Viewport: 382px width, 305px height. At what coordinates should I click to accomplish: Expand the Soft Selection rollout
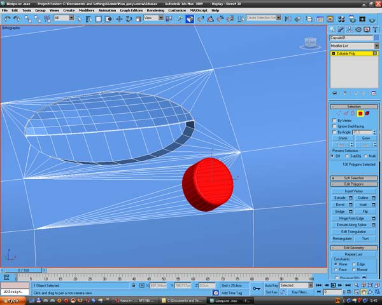point(354,178)
